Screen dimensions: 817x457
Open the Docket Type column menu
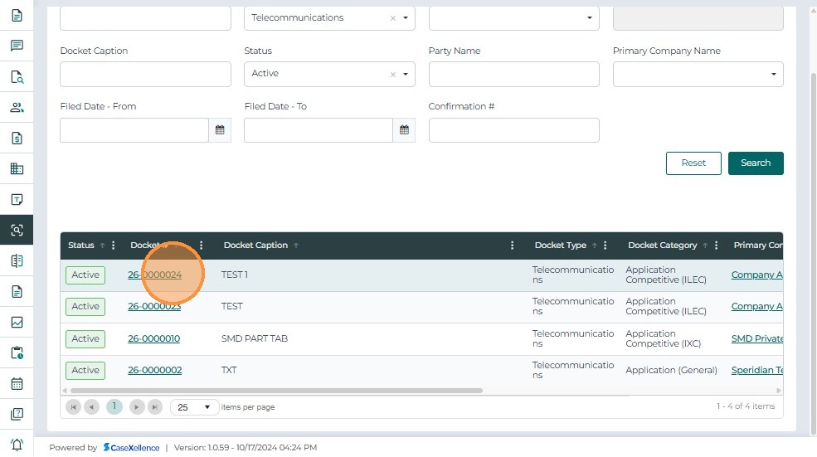point(605,246)
